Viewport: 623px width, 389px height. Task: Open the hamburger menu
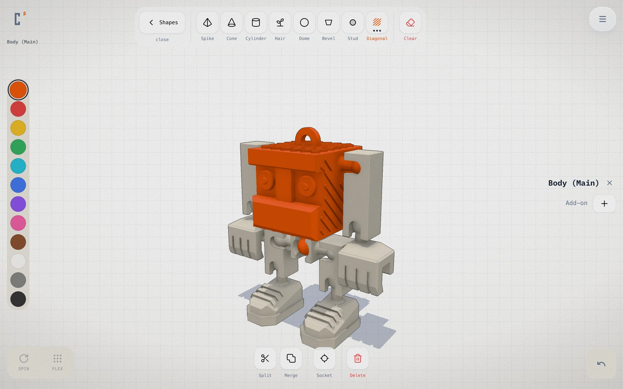point(602,19)
